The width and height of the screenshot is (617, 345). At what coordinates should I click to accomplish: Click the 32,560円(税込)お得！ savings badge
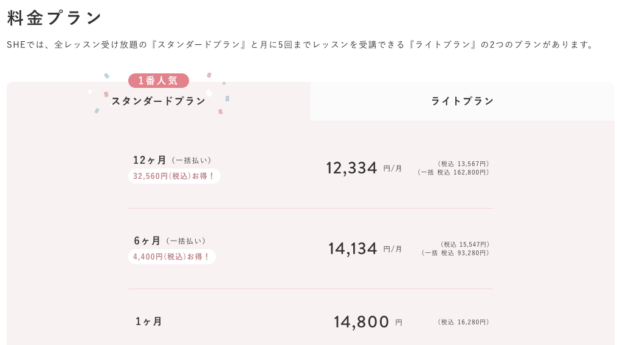pos(174,176)
